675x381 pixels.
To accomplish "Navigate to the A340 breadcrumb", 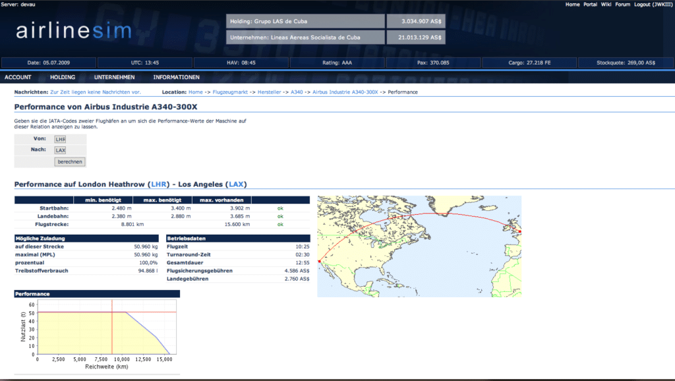I will [297, 92].
